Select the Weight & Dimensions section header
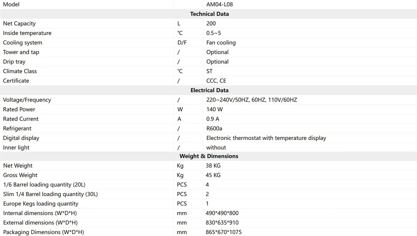 [209, 156]
